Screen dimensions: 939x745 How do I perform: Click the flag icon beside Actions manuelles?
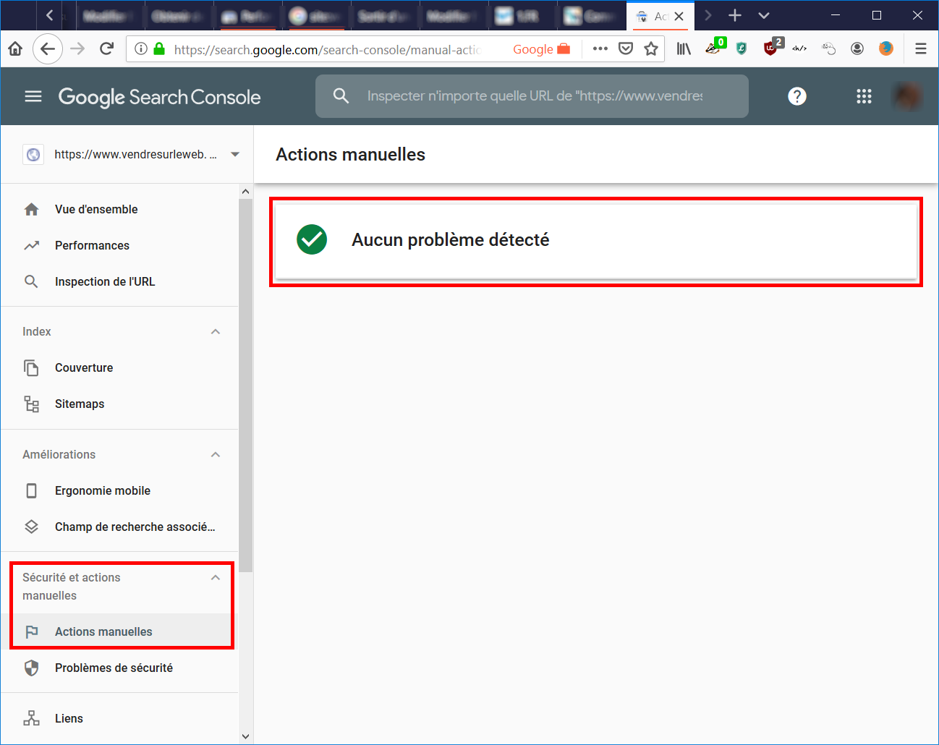pyautogui.click(x=31, y=631)
